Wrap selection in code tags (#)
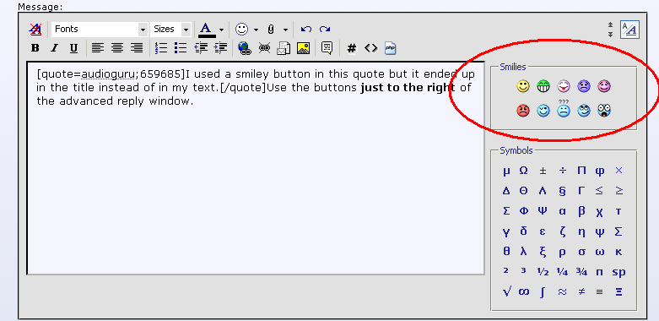The image size is (659, 321). (x=351, y=49)
